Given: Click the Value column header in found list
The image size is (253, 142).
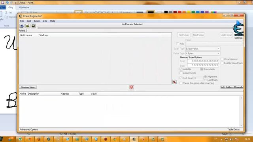Looking at the screenshot, I should (43, 35).
